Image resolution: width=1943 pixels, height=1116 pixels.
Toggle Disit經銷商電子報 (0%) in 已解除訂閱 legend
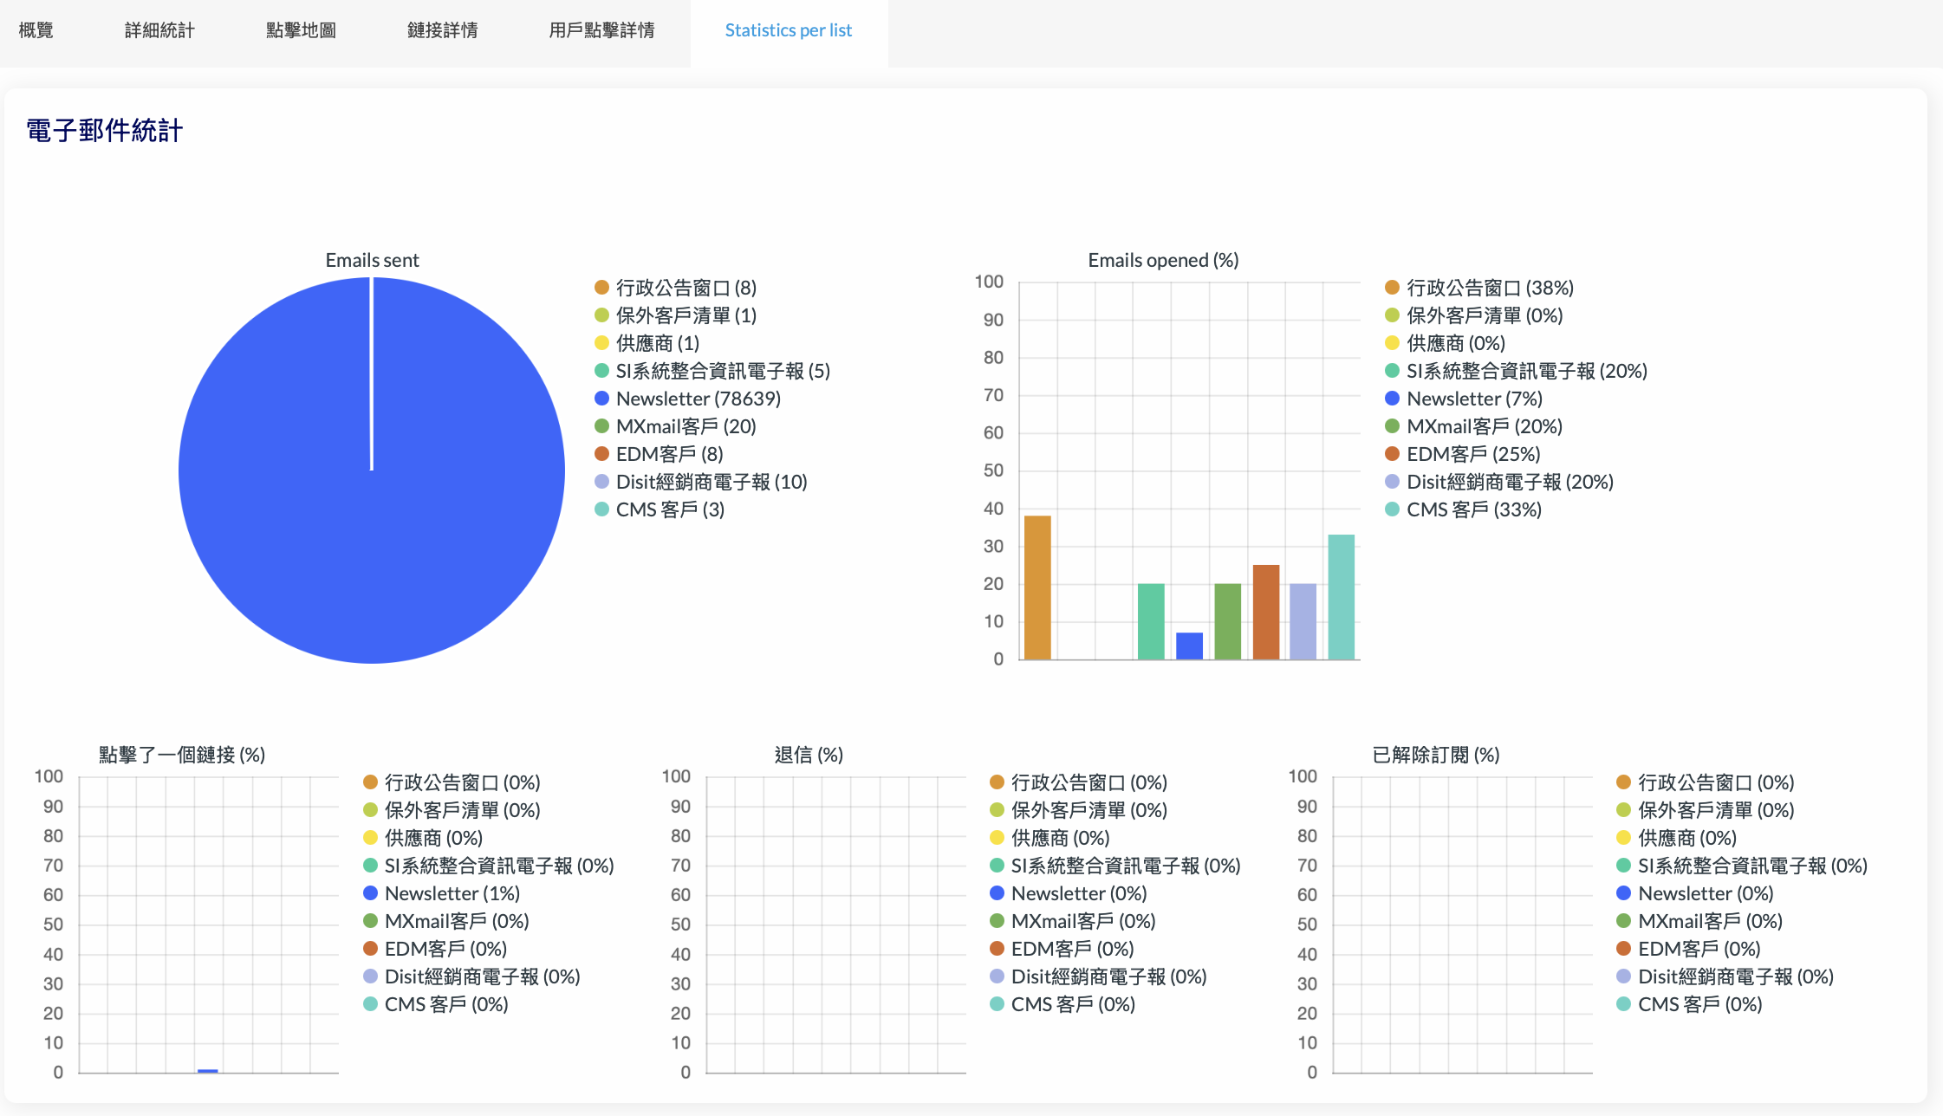pyautogui.click(x=1735, y=976)
